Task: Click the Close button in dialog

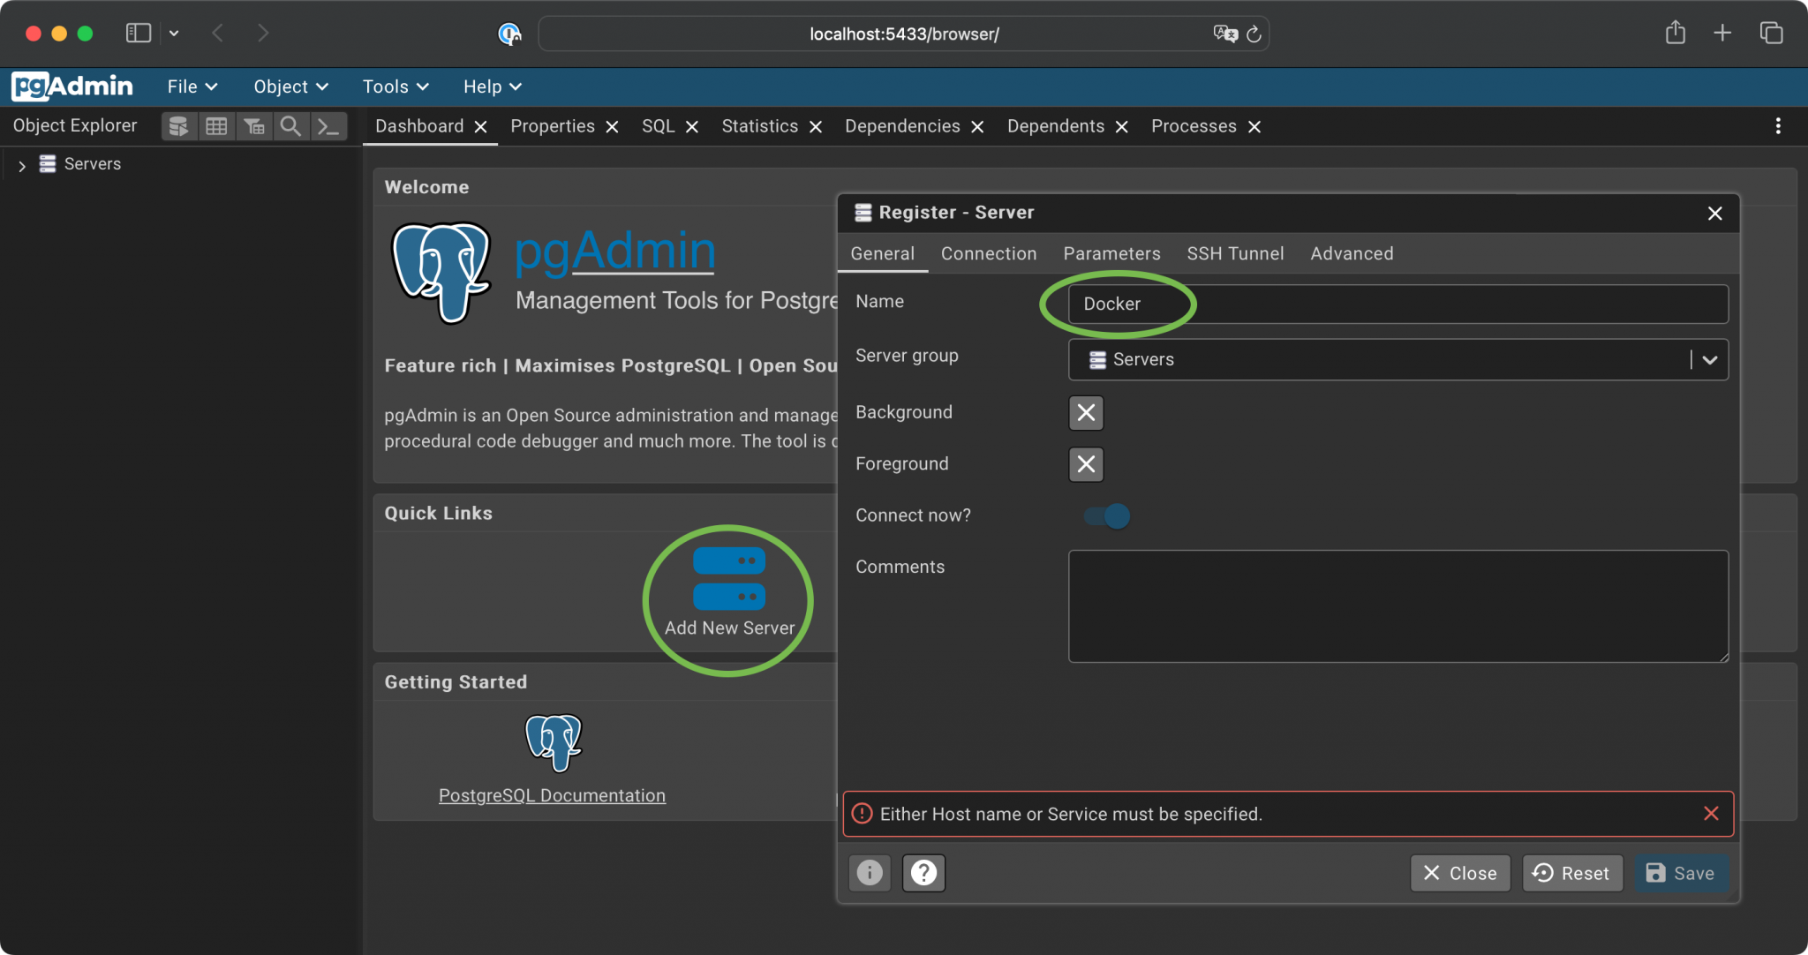Action: [1460, 873]
